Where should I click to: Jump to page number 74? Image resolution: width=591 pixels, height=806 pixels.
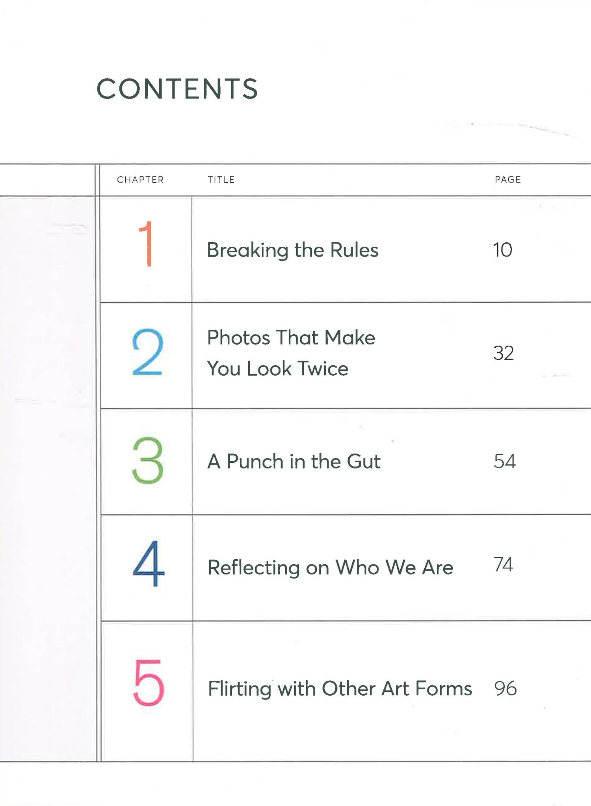[x=503, y=564]
